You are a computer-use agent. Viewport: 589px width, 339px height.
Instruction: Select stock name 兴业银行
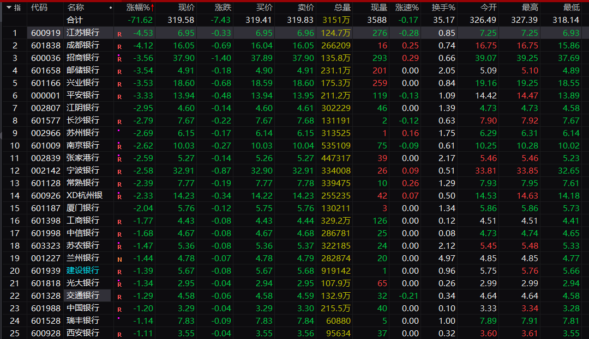click(x=83, y=83)
